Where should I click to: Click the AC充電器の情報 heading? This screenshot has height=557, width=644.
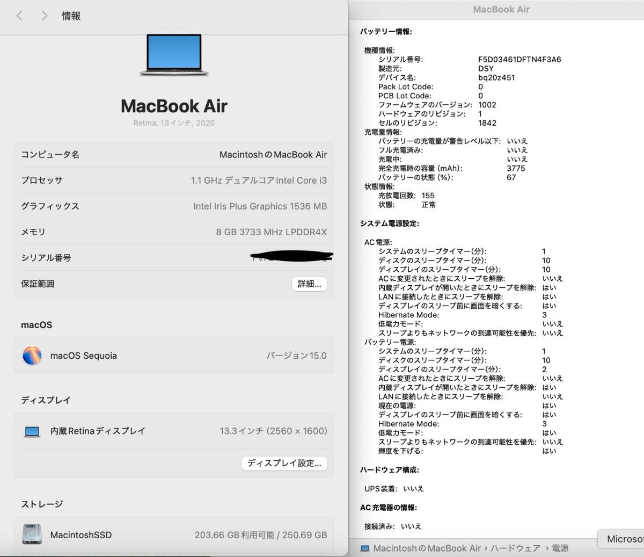coord(389,508)
